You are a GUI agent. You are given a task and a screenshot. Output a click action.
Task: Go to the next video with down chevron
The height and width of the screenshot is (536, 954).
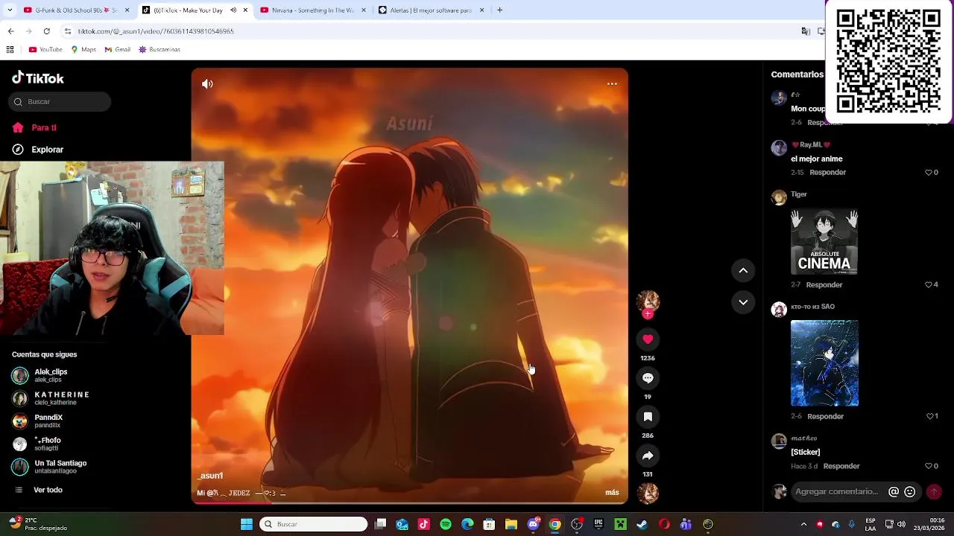[743, 302]
